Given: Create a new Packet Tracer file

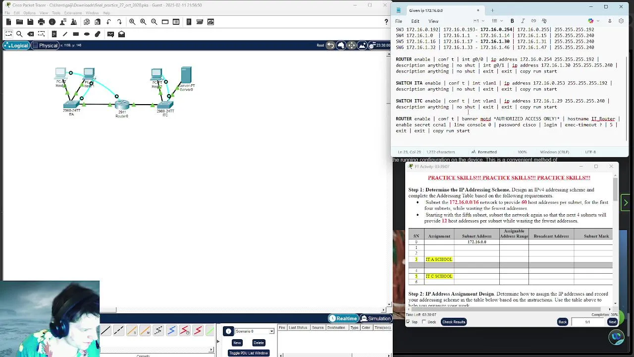Looking at the screenshot, I should 8,22.
